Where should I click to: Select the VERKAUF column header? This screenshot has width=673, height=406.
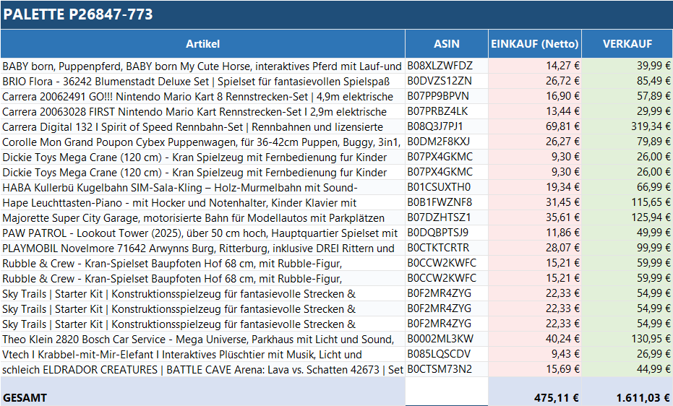[x=627, y=44]
